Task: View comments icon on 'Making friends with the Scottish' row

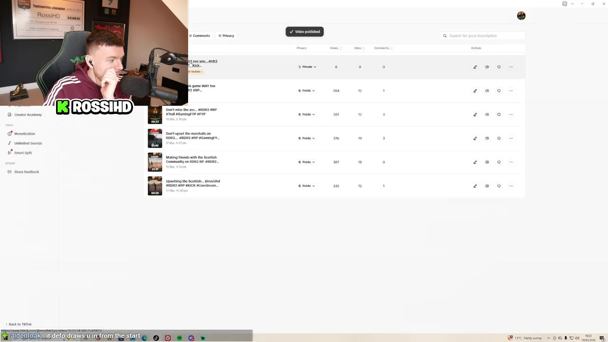Action: [499, 162]
